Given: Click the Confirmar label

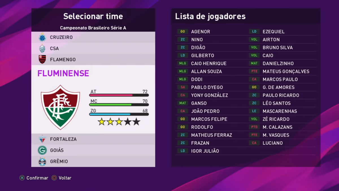Looking at the screenshot, I should (x=37, y=178).
